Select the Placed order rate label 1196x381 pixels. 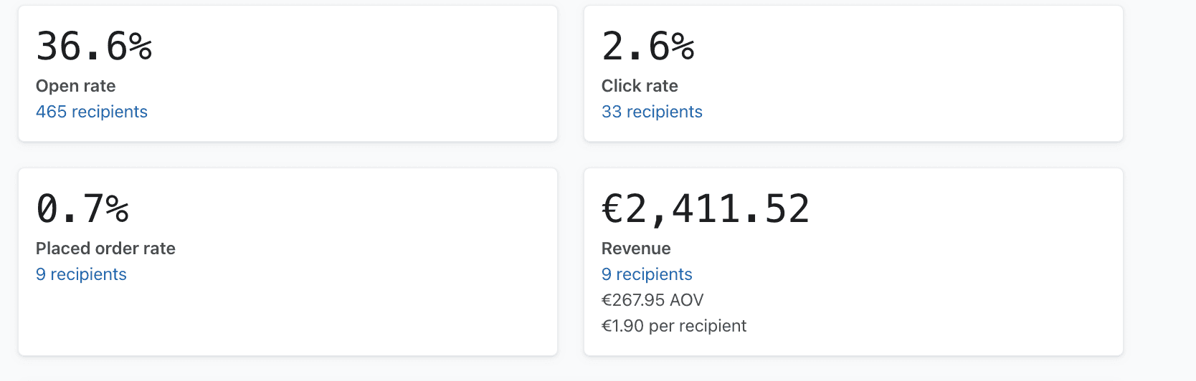(x=105, y=249)
